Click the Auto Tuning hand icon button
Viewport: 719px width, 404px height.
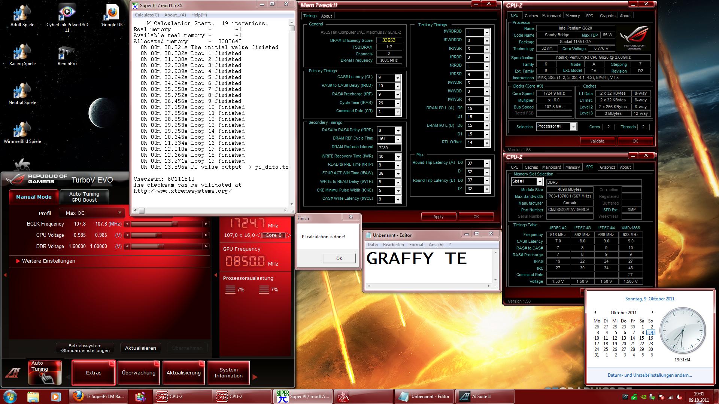[x=45, y=373]
